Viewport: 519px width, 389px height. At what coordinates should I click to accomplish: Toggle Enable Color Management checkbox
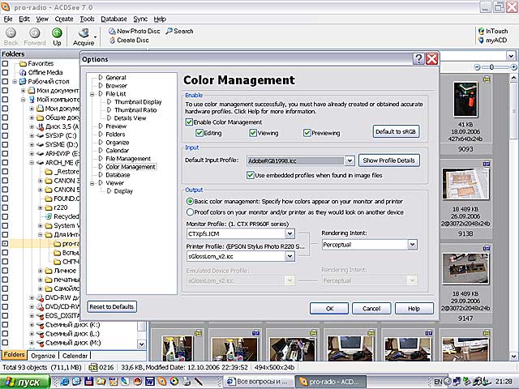coord(189,122)
